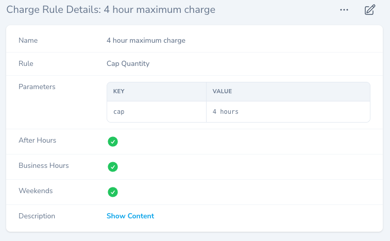390x241 pixels.
Task: Click the Weekends label
Action: (x=36, y=191)
